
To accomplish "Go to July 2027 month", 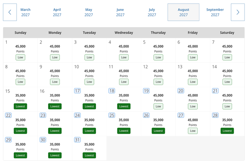I will pyautogui.click(x=152, y=12).
